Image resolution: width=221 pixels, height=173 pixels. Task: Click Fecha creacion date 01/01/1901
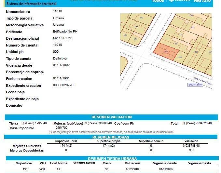[x=61, y=78]
